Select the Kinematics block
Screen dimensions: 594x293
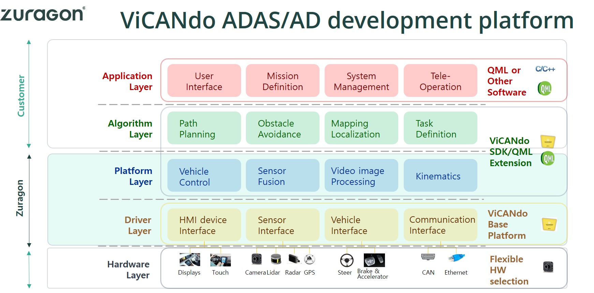(x=441, y=176)
